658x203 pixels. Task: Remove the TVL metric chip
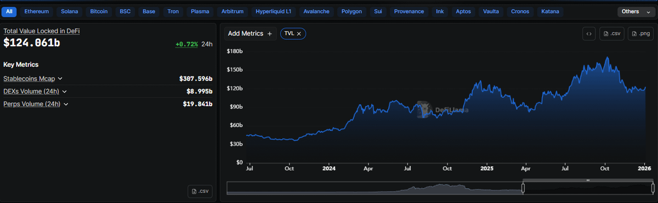299,34
